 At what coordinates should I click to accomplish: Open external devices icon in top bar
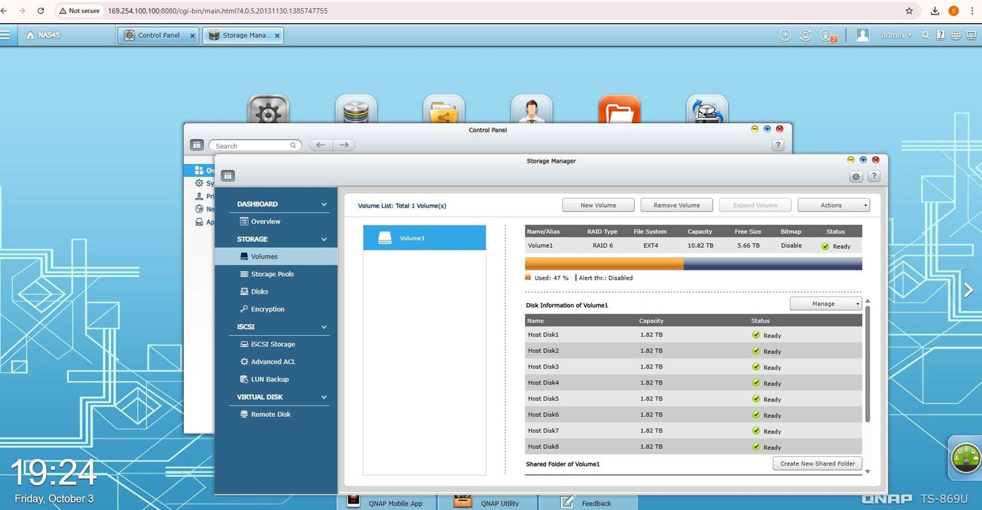[x=805, y=35]
